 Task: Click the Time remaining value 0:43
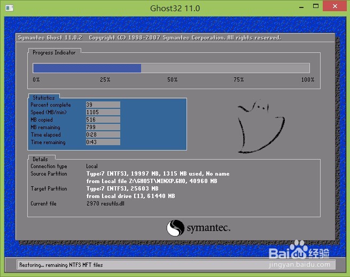pos(103,142)
